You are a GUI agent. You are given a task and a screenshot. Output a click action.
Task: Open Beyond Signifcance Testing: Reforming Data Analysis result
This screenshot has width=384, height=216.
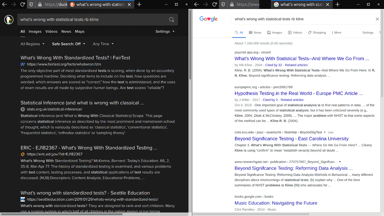[x=294, y=168]
